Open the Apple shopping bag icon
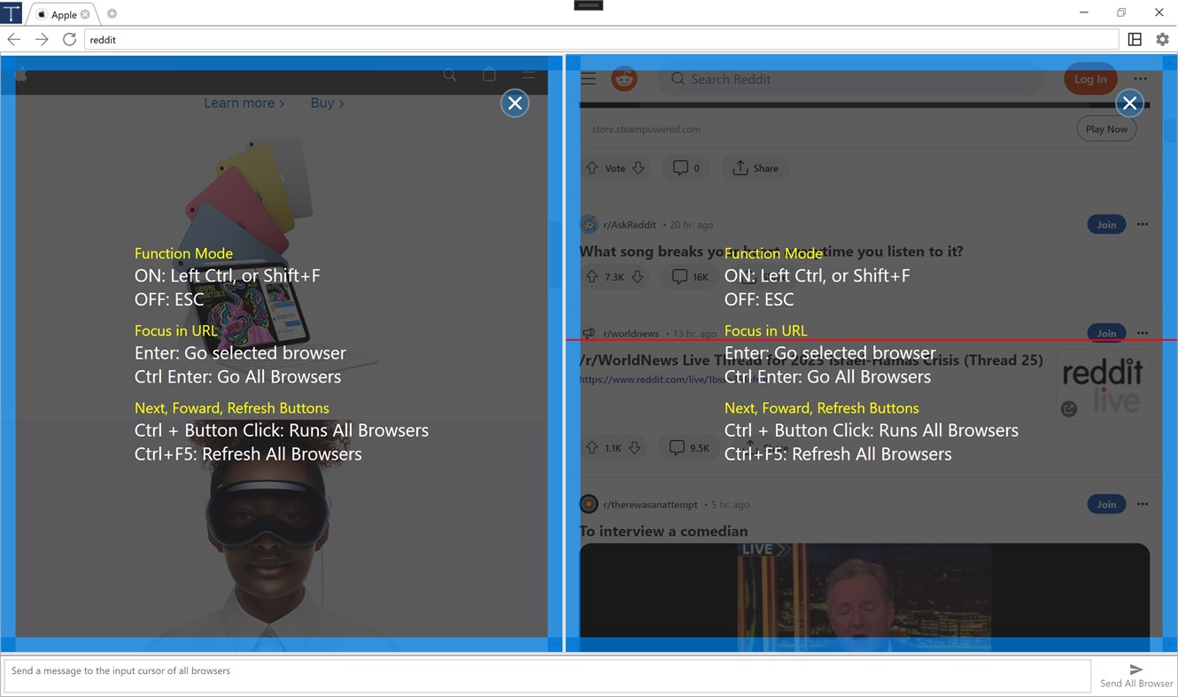1178x697 pixels. pyautogui.click(x=489, y=75)
